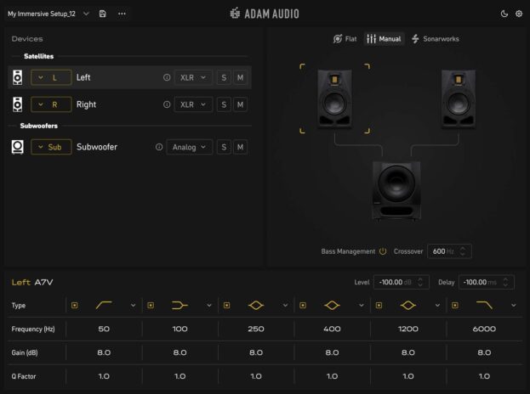
Task: Select the low-shelf filter shape at 100 Hz
Action: [180, 306]
